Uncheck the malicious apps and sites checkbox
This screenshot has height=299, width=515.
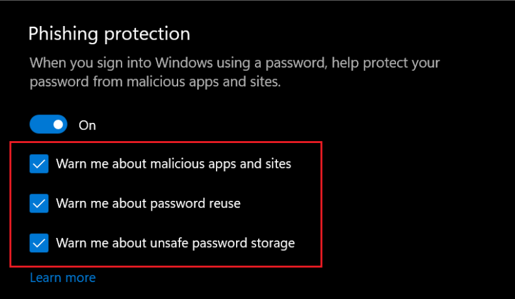[x=39, y=164]
